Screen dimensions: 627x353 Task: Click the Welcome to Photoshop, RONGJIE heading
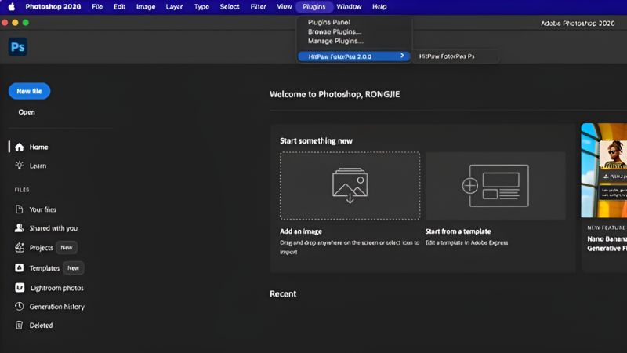pyautogui.click(x=335, y=94)
